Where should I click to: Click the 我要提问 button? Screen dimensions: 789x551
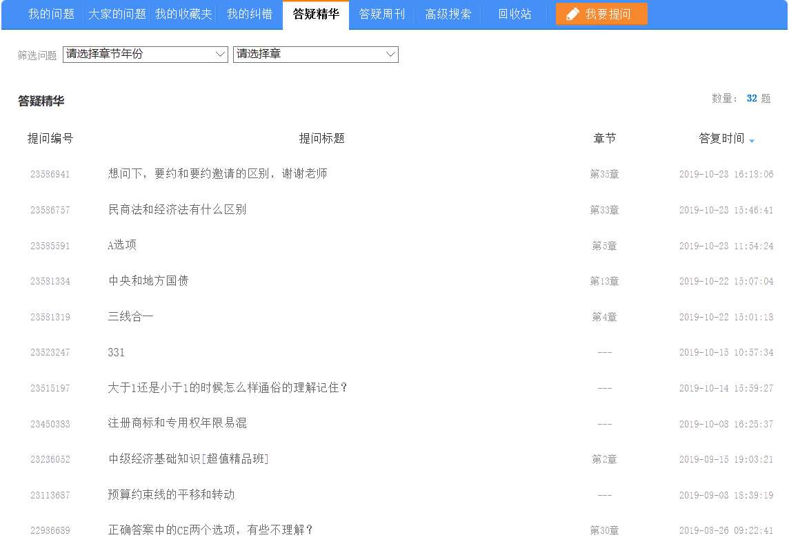(x=601, y=12)
